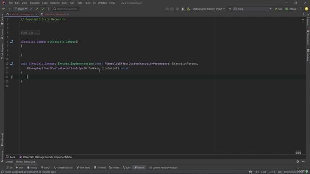
Task: Select the Unreal tab in the bottom panel
Action: tap(9, 162)
